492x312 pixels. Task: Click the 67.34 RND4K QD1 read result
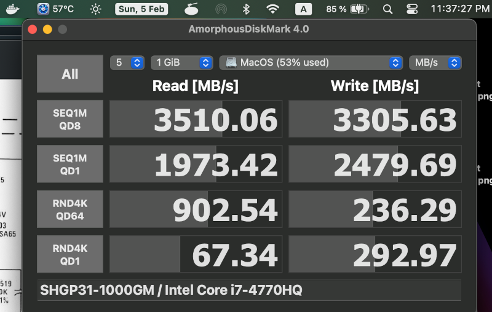[196, 254]
